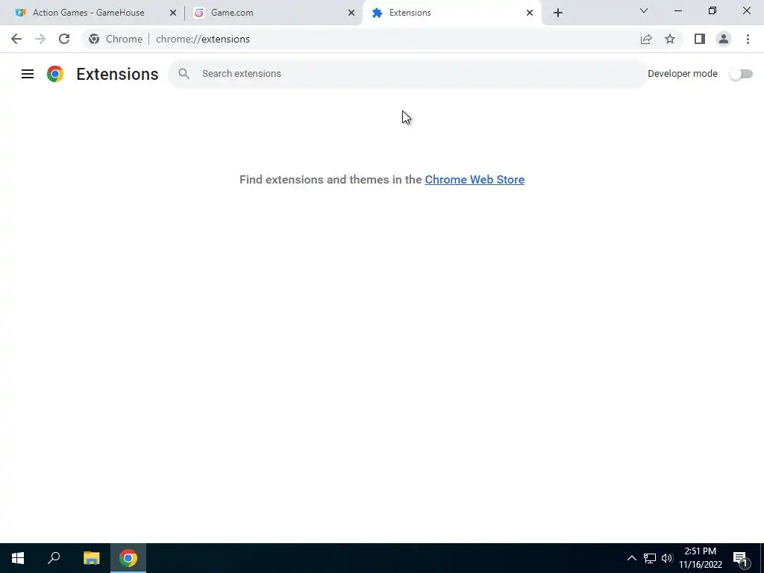Minimize the Chrome window
Image resolution: width=764 pixels, height=573 pixels.
tap(678, 10)
